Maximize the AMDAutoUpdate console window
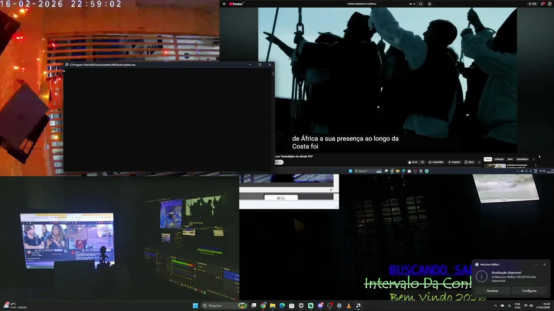The image size is (554, 311). click(x=260, y=65)
